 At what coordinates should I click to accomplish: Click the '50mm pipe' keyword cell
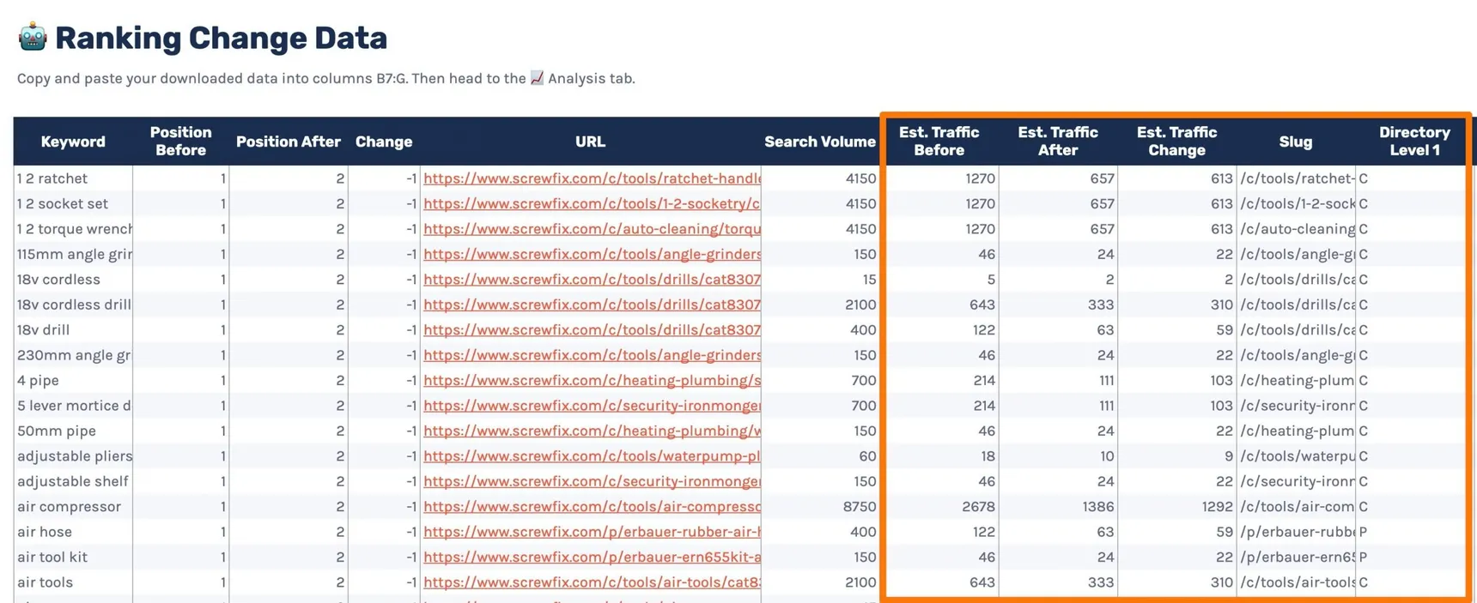73,431
